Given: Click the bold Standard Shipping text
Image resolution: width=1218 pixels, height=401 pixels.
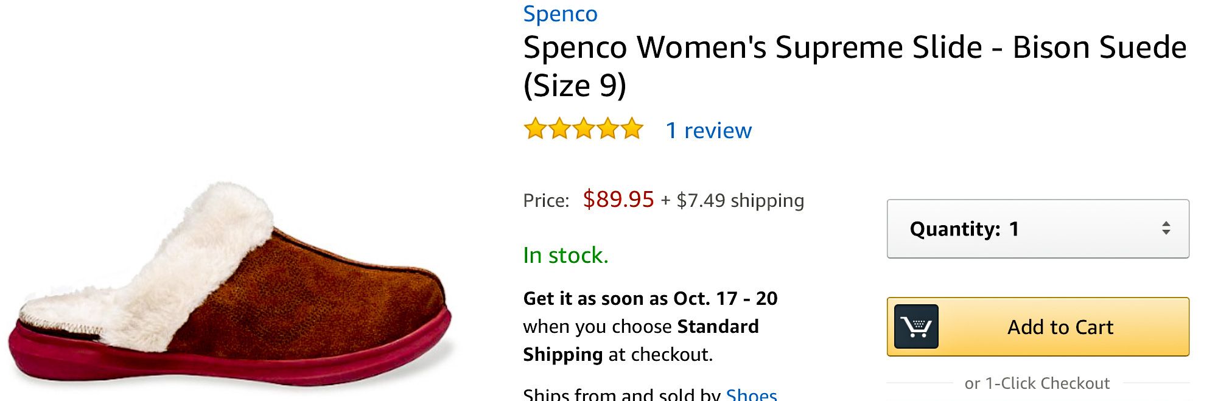Looking at the screenshot, I should 717,327.
